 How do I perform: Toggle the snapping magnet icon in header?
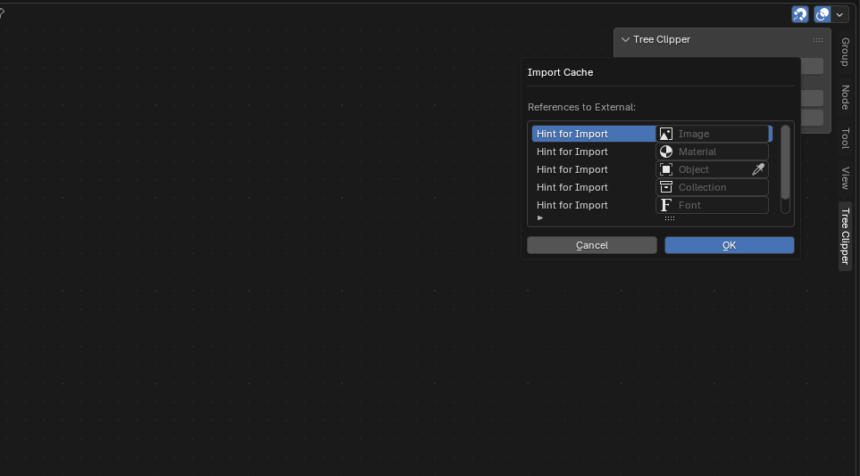point(800,14)
